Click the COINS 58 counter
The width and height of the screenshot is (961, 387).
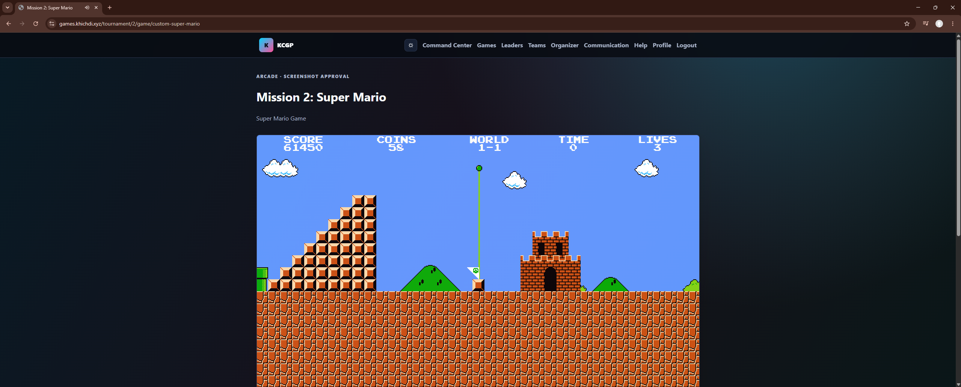click(x=396, y=144)
